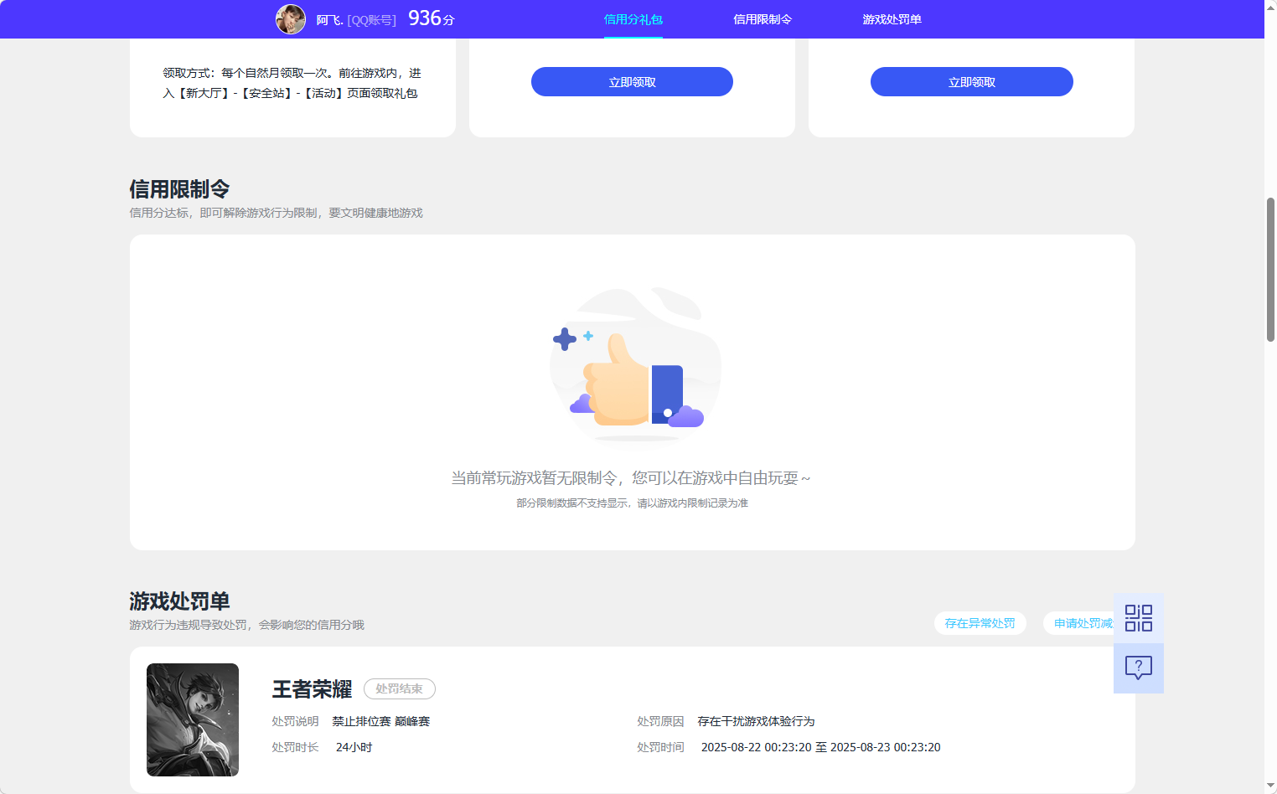Open 存在异常处罚 details
This screenshot has height=794, width=1277.
pos(980,623)
